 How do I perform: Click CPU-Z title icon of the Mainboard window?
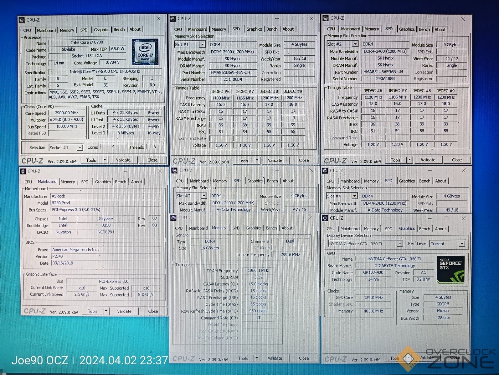(23, 171)
